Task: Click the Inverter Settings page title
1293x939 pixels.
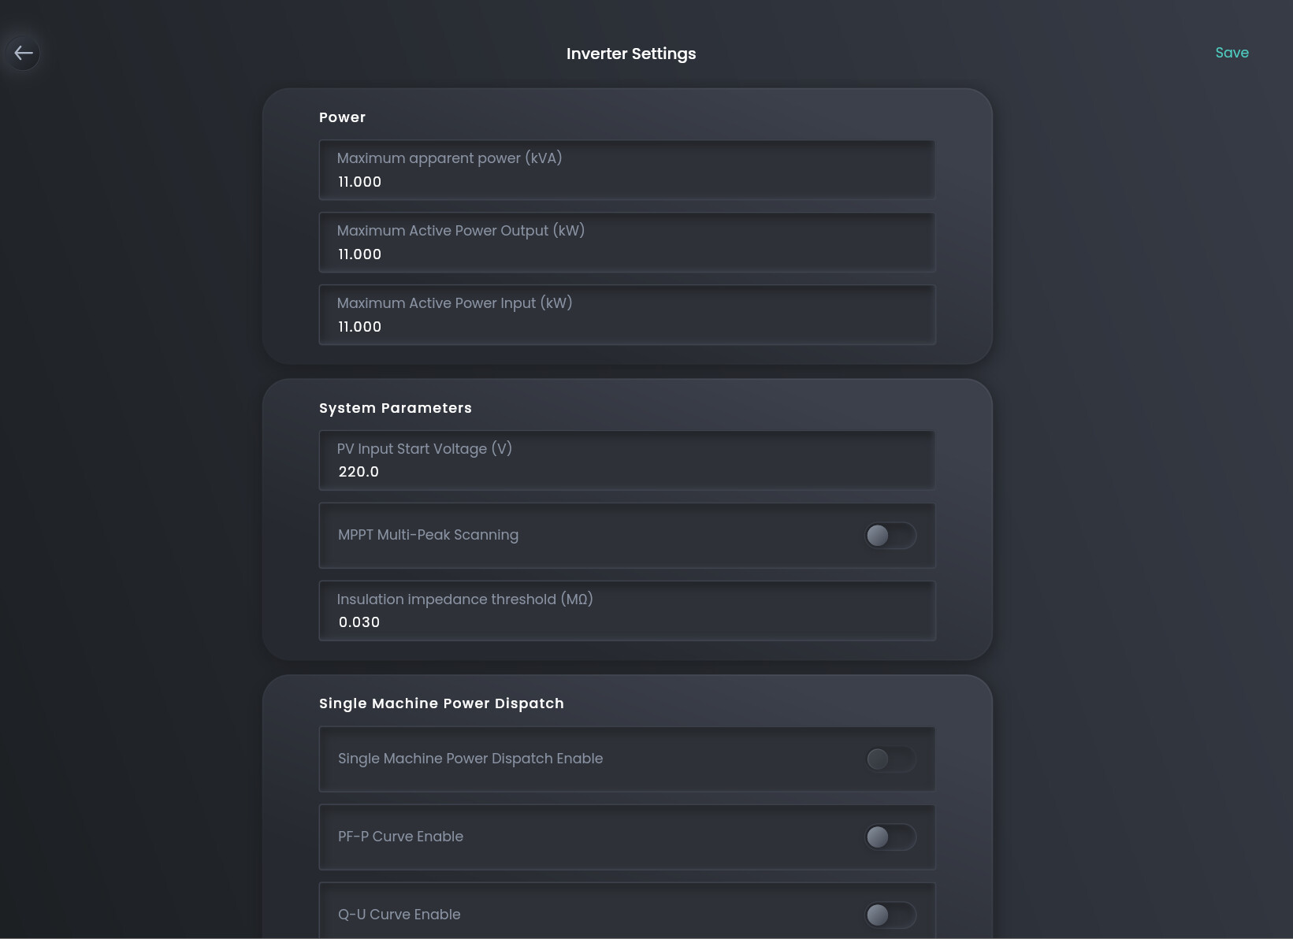Action: click(x=631, y=54)
